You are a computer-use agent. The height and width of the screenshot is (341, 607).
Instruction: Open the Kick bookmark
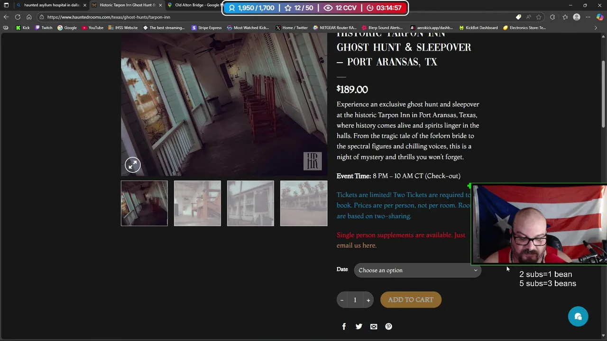point(23,28)
